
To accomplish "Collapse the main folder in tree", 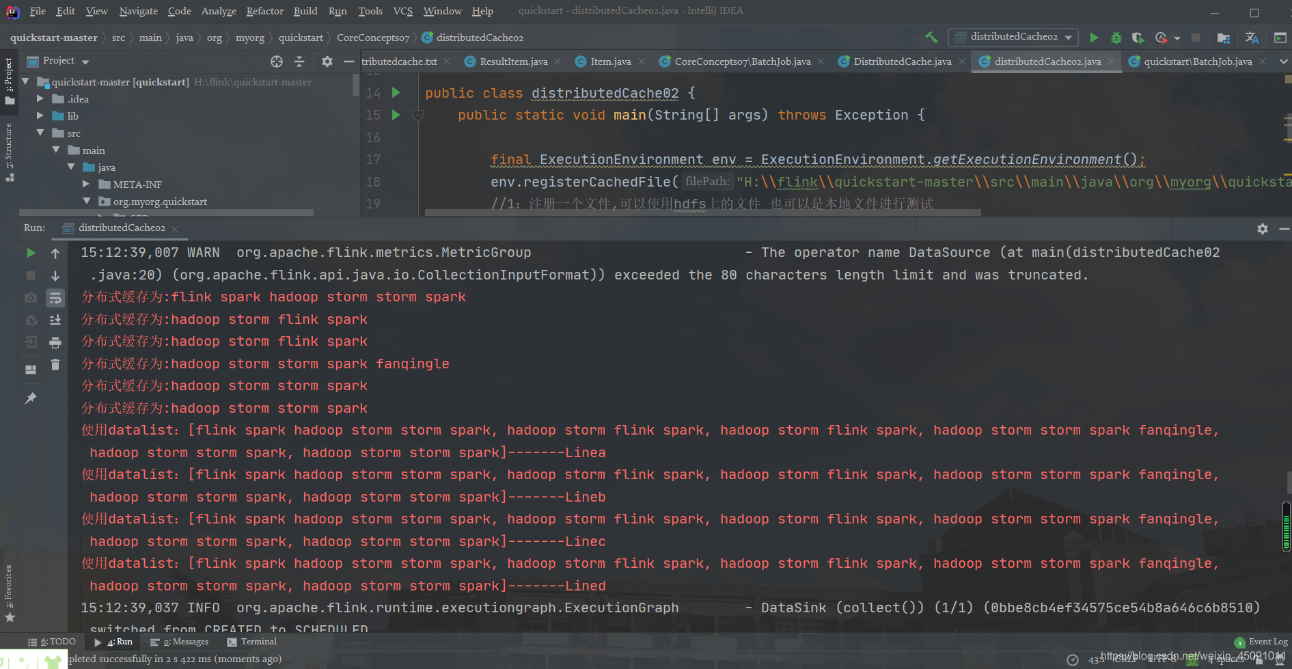I will pos(56,150).
